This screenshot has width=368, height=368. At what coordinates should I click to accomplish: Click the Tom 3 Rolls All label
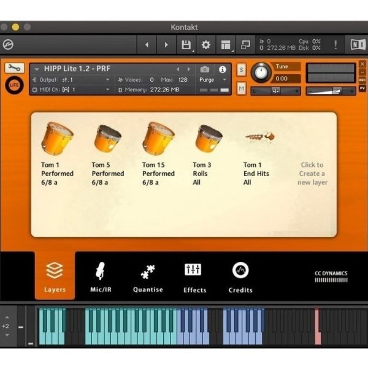click(x=202, y=174)
